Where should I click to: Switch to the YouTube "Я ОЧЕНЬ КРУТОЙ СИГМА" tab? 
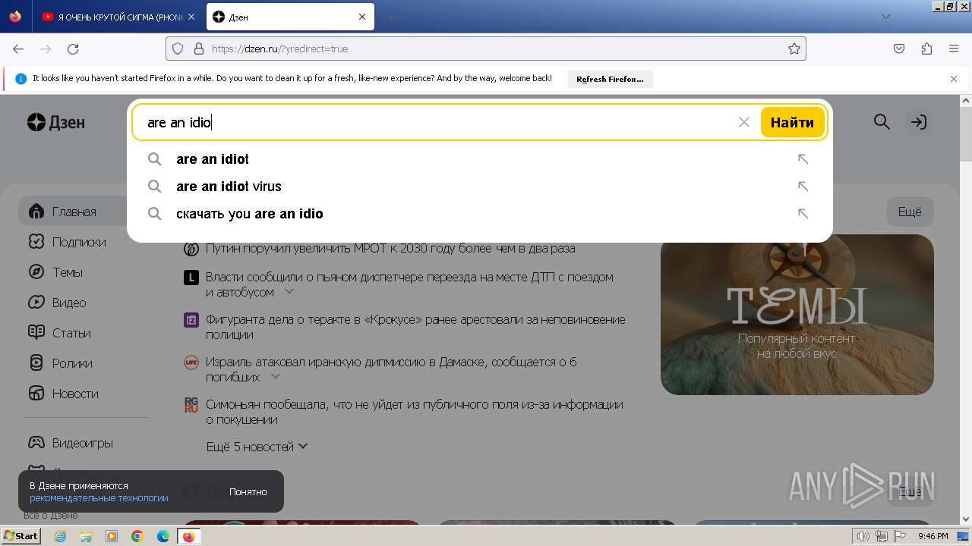[112, 17]
